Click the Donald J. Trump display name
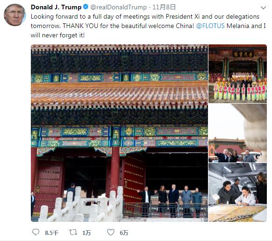Screen dimensions: 272x241 coord(56,7)
